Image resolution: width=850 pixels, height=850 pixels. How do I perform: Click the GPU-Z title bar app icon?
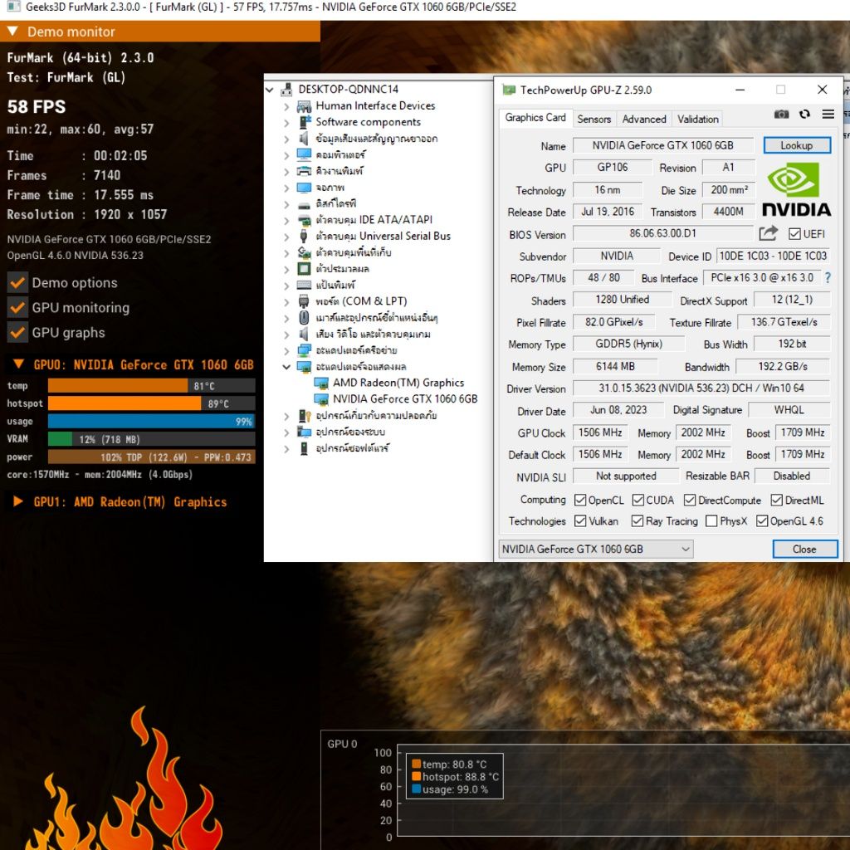tap(509, 90)
